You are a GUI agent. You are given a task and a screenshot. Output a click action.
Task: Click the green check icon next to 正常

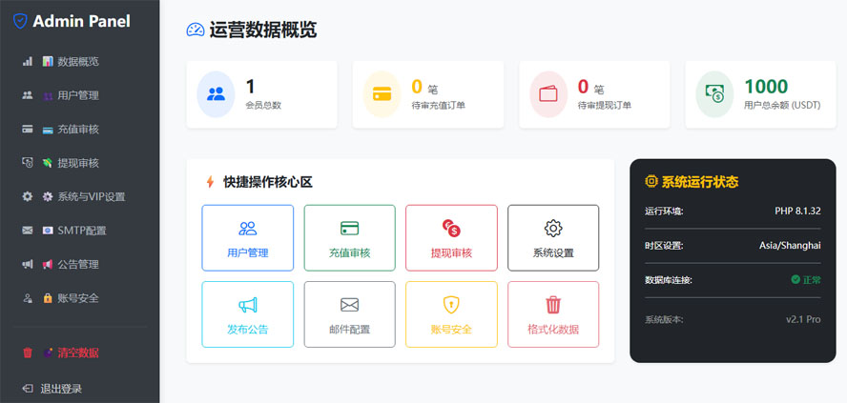click(x=795, y=279)
